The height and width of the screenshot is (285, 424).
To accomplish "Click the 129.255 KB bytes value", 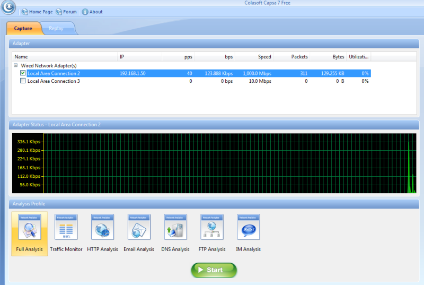I will coord(333,73).
